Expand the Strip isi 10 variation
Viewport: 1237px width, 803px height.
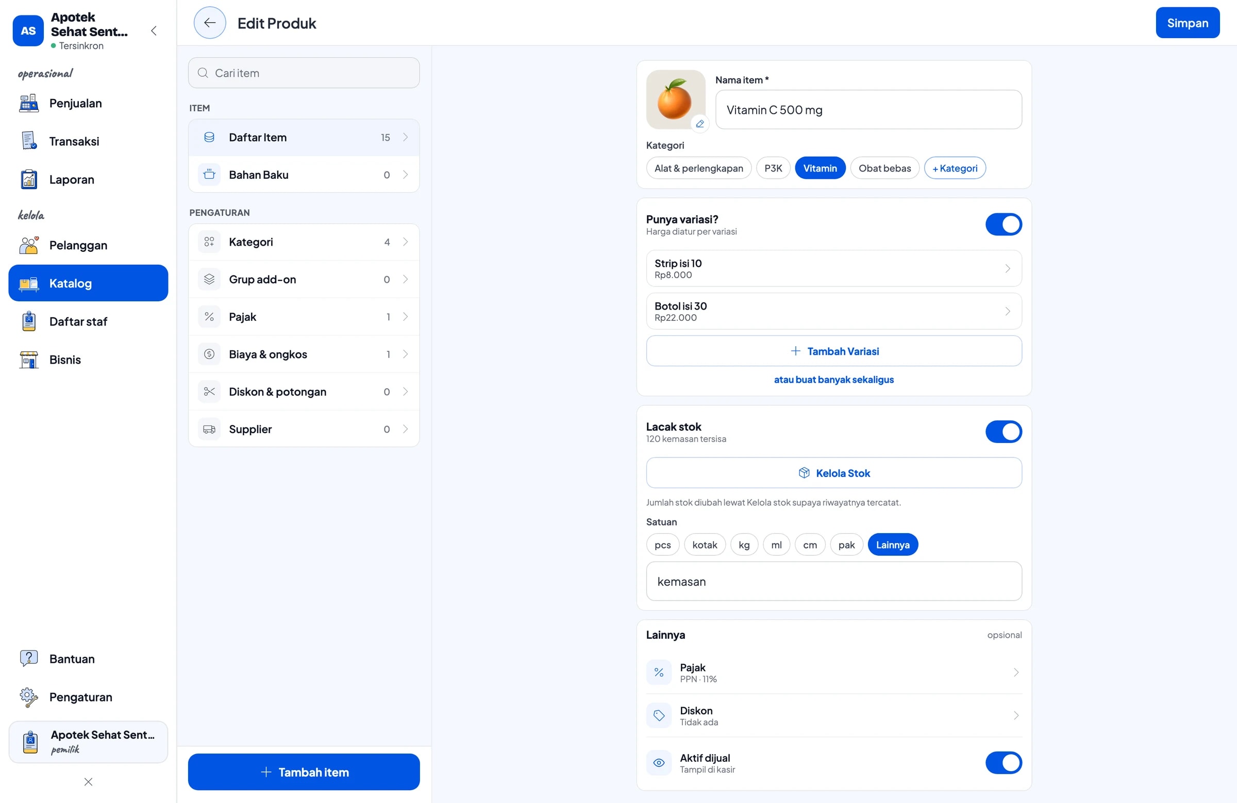[x=833, y=268]
